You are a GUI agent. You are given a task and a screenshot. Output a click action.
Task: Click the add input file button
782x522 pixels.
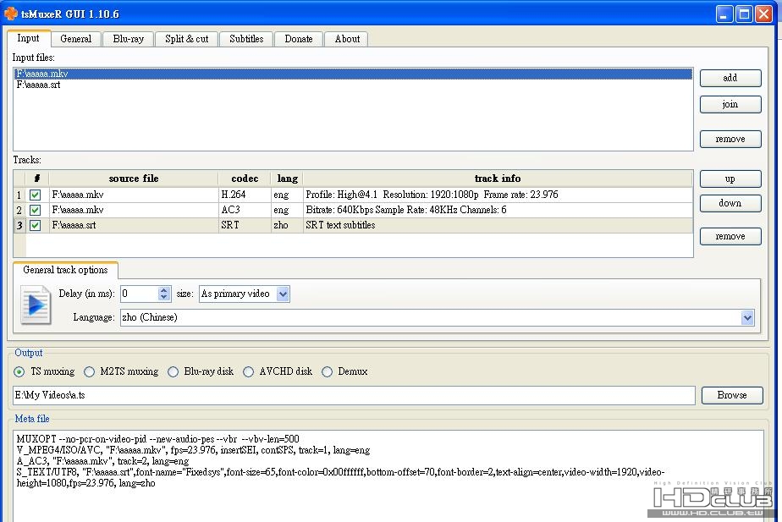click(730, 79)
